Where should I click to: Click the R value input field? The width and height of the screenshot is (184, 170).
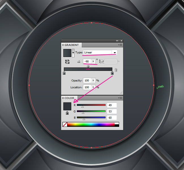pyautogui.click(x=112, y=105)
